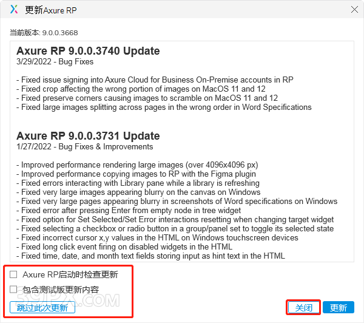The image size is (364, 323).
Task: Click the Axure RP 9.0.0.3740 Update heading
Action: pyautogui.click(x=88, y=50)
